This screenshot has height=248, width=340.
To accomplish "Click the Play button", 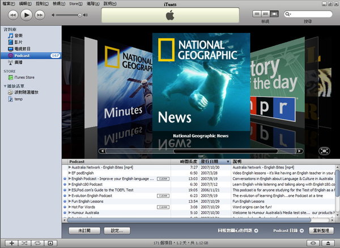I will pyautogui.click(x=27, y=15).
